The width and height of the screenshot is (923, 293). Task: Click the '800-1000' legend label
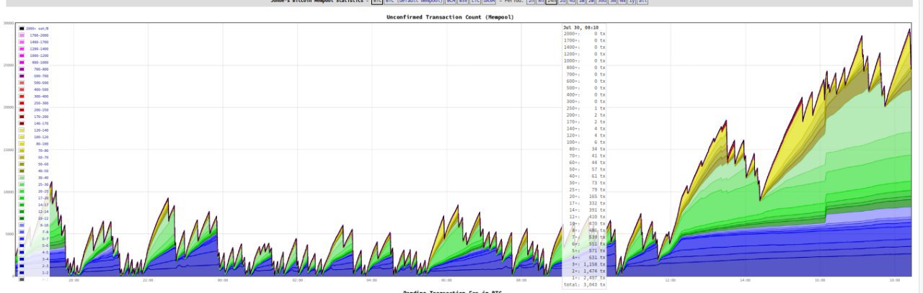tap(40, 62)
